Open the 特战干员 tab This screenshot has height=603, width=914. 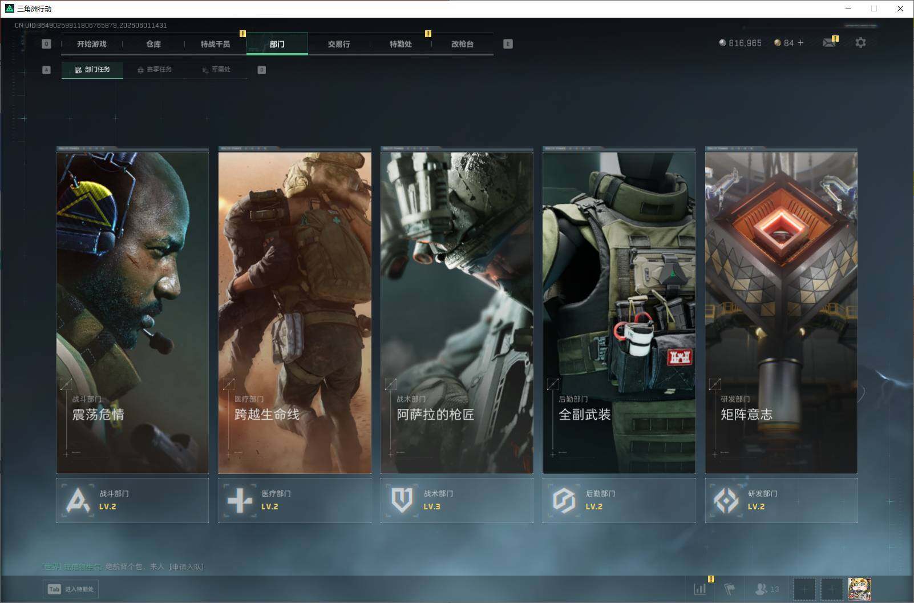215,44
